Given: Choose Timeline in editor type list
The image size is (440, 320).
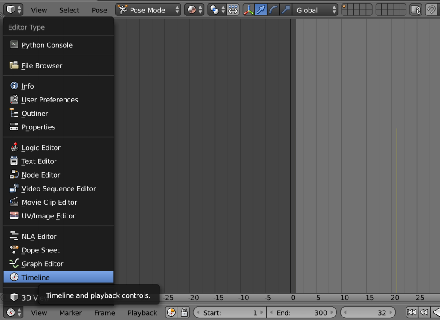Looking at the screenshot, I should (58, 277).
